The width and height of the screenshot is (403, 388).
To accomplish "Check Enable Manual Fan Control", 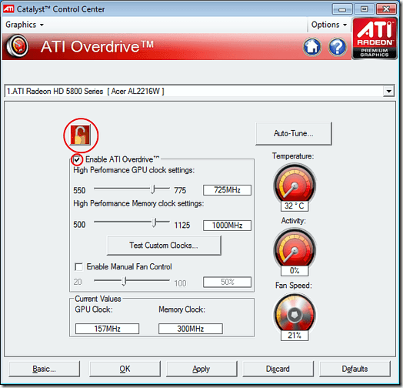I will point(78,267).
